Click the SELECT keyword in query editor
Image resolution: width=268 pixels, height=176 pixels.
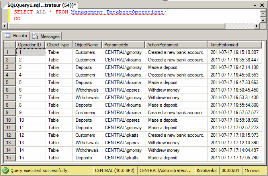click(x=23, y=12)
